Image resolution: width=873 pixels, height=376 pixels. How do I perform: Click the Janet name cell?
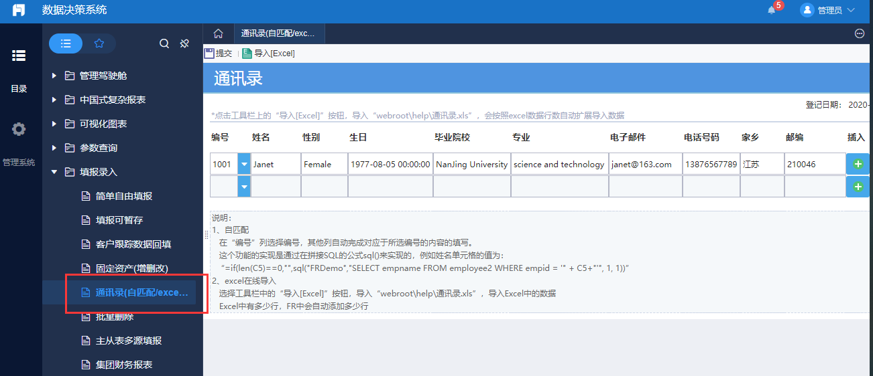[x=276, y=164]
